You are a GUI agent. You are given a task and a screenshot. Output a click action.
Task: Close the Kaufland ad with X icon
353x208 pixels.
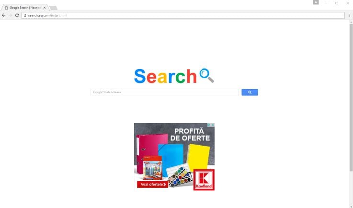(x=213, y=125)
